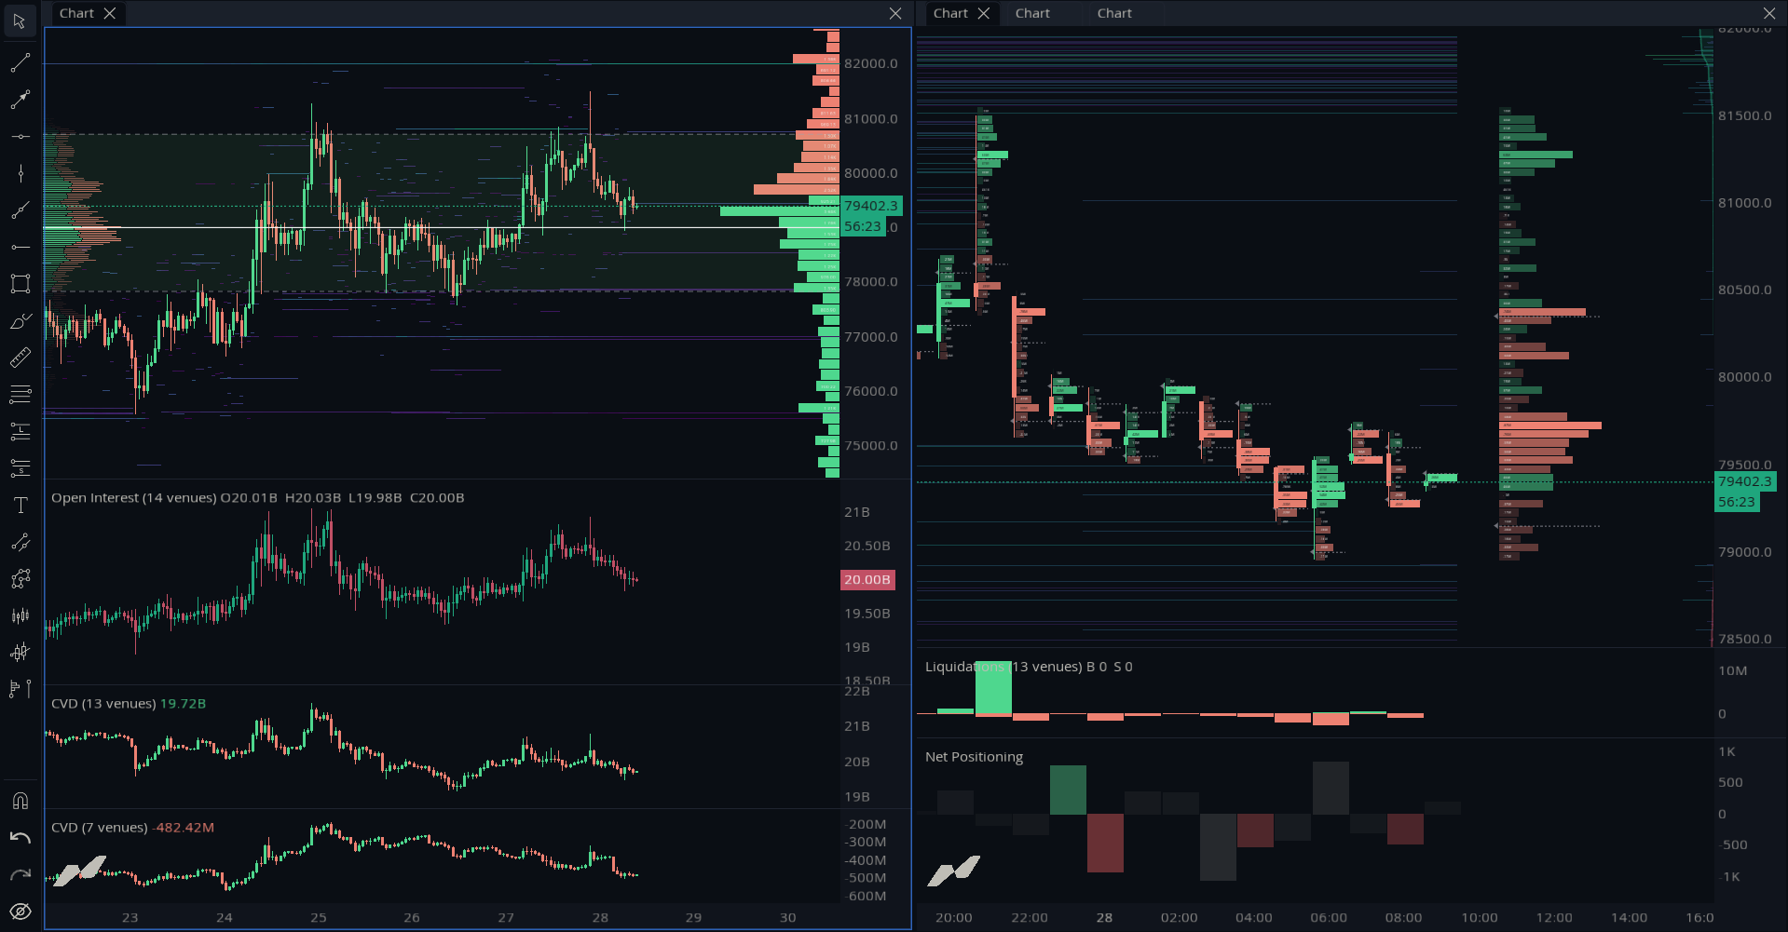The width and height of the screenshot is (1788, 932).
Task: Select the polygon path drawing tool
Action: (20, 579)
